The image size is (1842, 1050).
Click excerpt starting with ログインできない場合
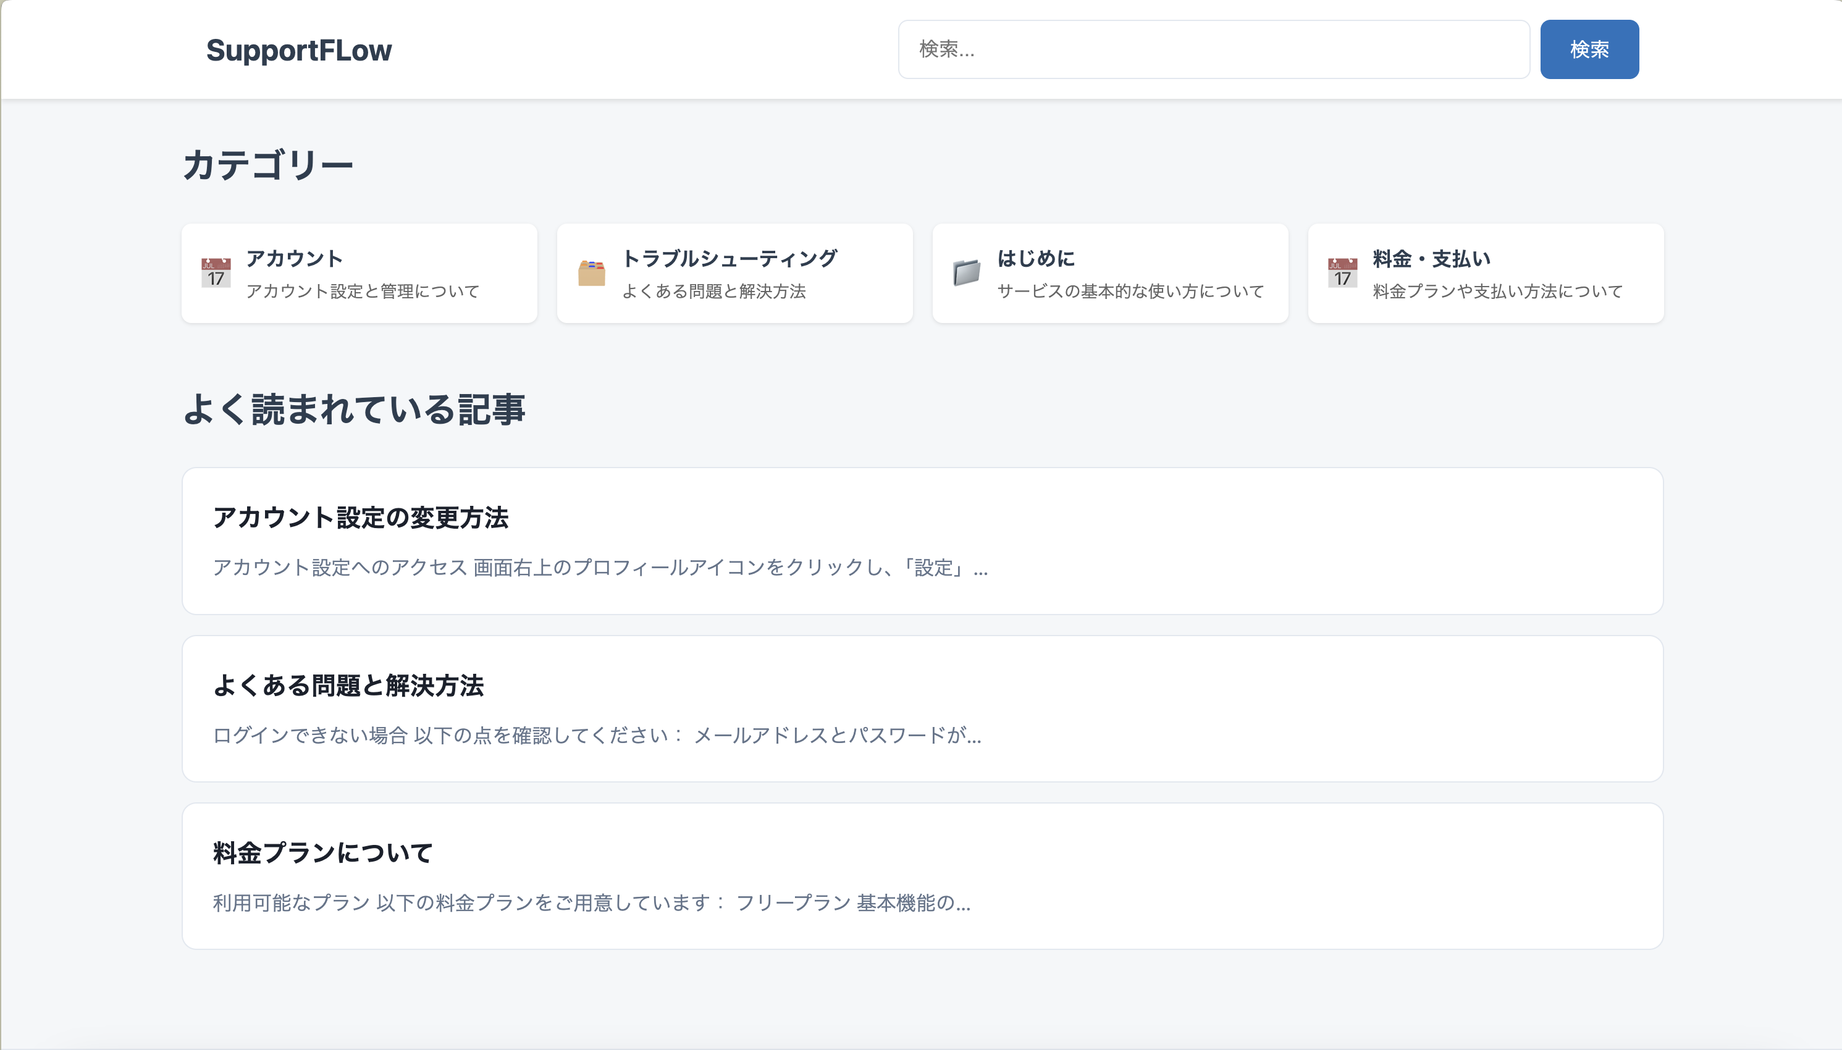597,735
